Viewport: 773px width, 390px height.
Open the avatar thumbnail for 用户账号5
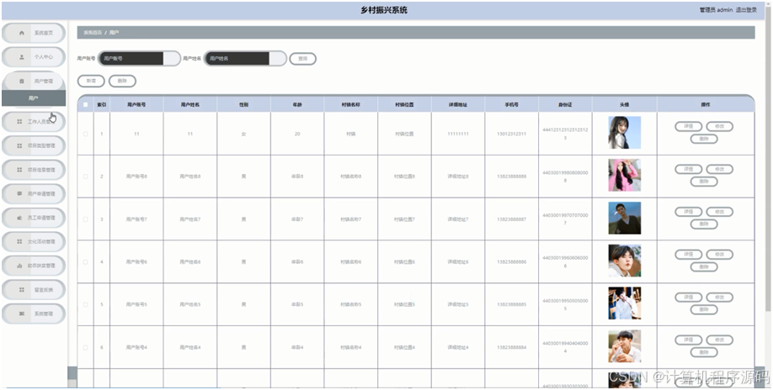point(625,303)
